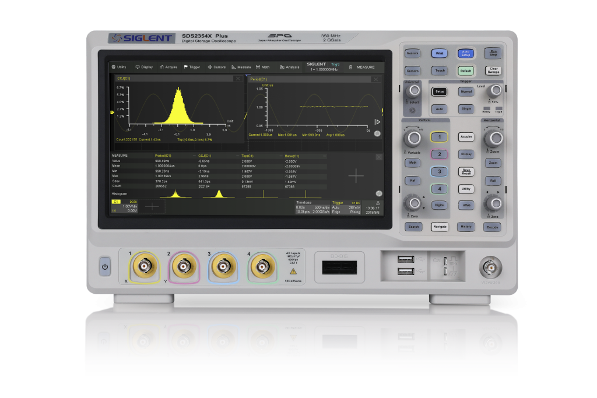This screenshot has height=398, width=597.
Task: Click the play arrow in Period plot
Action: (377, 122)
